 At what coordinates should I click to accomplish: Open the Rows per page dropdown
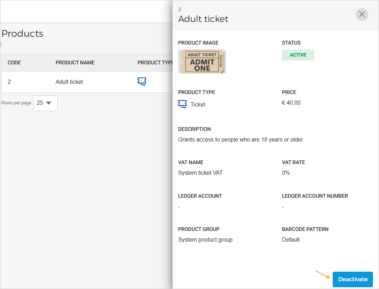click(45, 103)
